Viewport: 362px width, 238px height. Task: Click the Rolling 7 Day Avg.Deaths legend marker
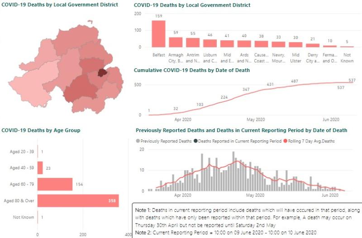[286, 141]
